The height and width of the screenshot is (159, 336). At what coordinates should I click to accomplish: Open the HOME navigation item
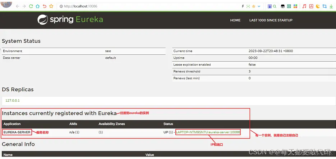[x=235, y=20]
